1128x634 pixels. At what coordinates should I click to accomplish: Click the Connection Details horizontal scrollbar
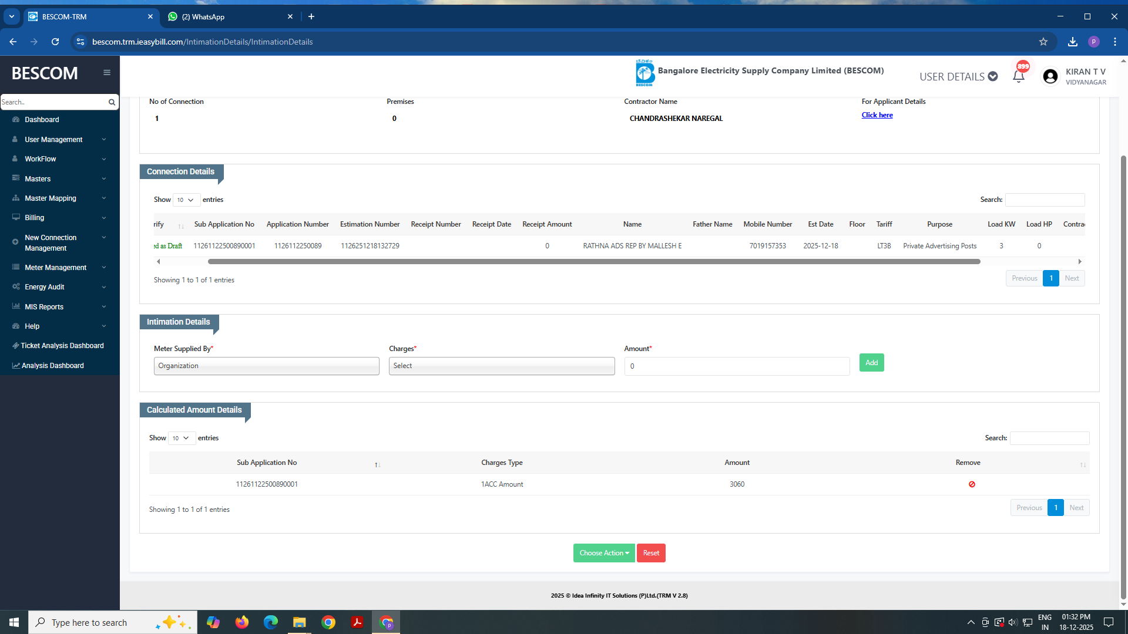[x=593, y=262]
